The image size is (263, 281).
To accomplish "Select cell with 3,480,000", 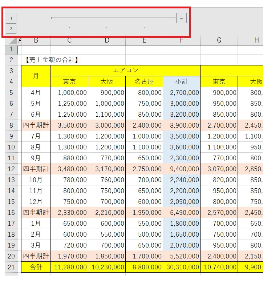I will pos(69,169).
